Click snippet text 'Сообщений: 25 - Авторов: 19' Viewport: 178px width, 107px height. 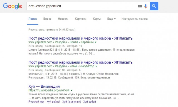pos(64,46)
